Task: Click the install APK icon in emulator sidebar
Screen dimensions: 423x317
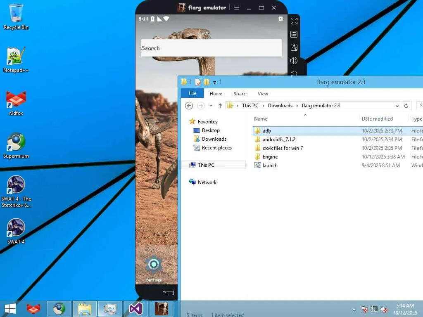Action: coord(294,47)
